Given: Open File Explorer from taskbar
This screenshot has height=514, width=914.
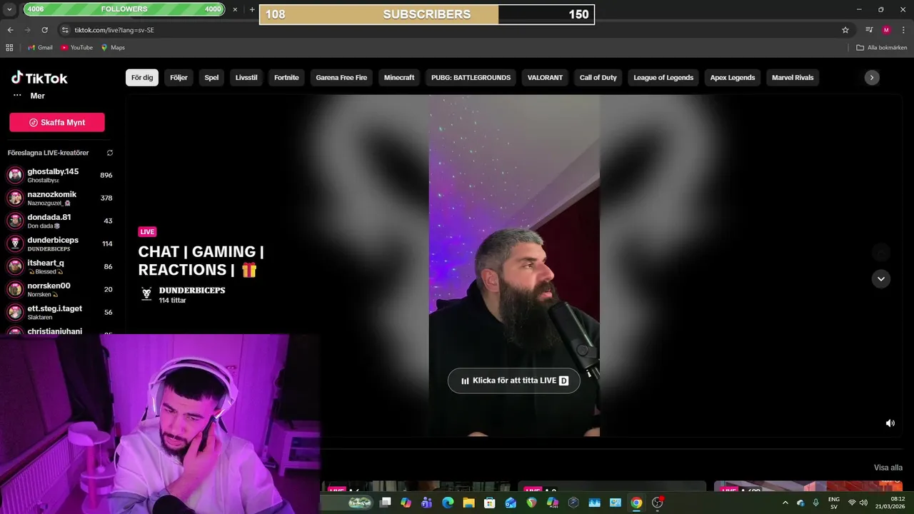Looking at the screenshot, I should [469, 503].
